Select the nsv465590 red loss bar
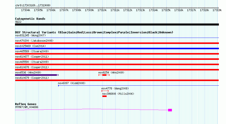The height and width of the screenshot is (124, 226). coord(117,64)
